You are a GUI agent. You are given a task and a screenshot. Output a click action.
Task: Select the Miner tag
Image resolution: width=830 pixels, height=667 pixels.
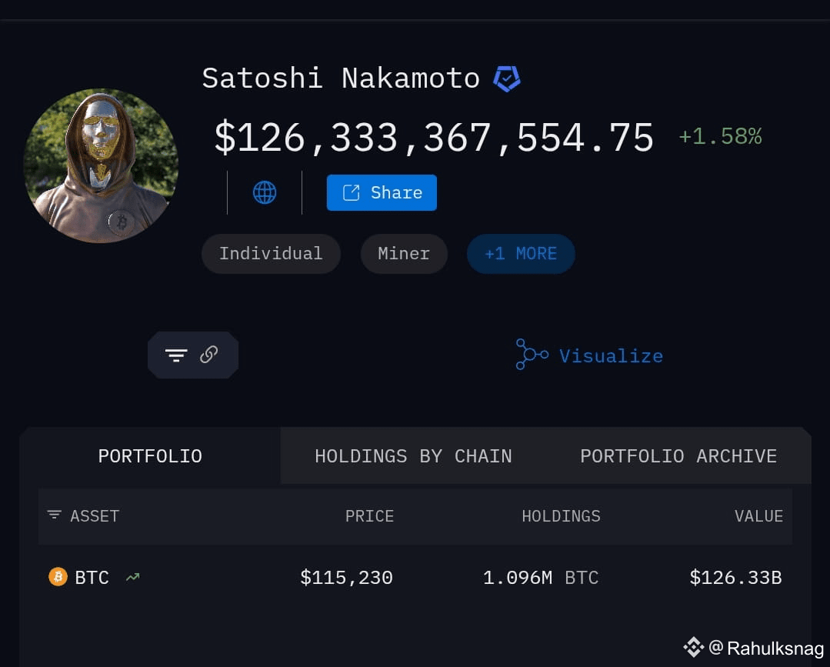pos(404,254)
